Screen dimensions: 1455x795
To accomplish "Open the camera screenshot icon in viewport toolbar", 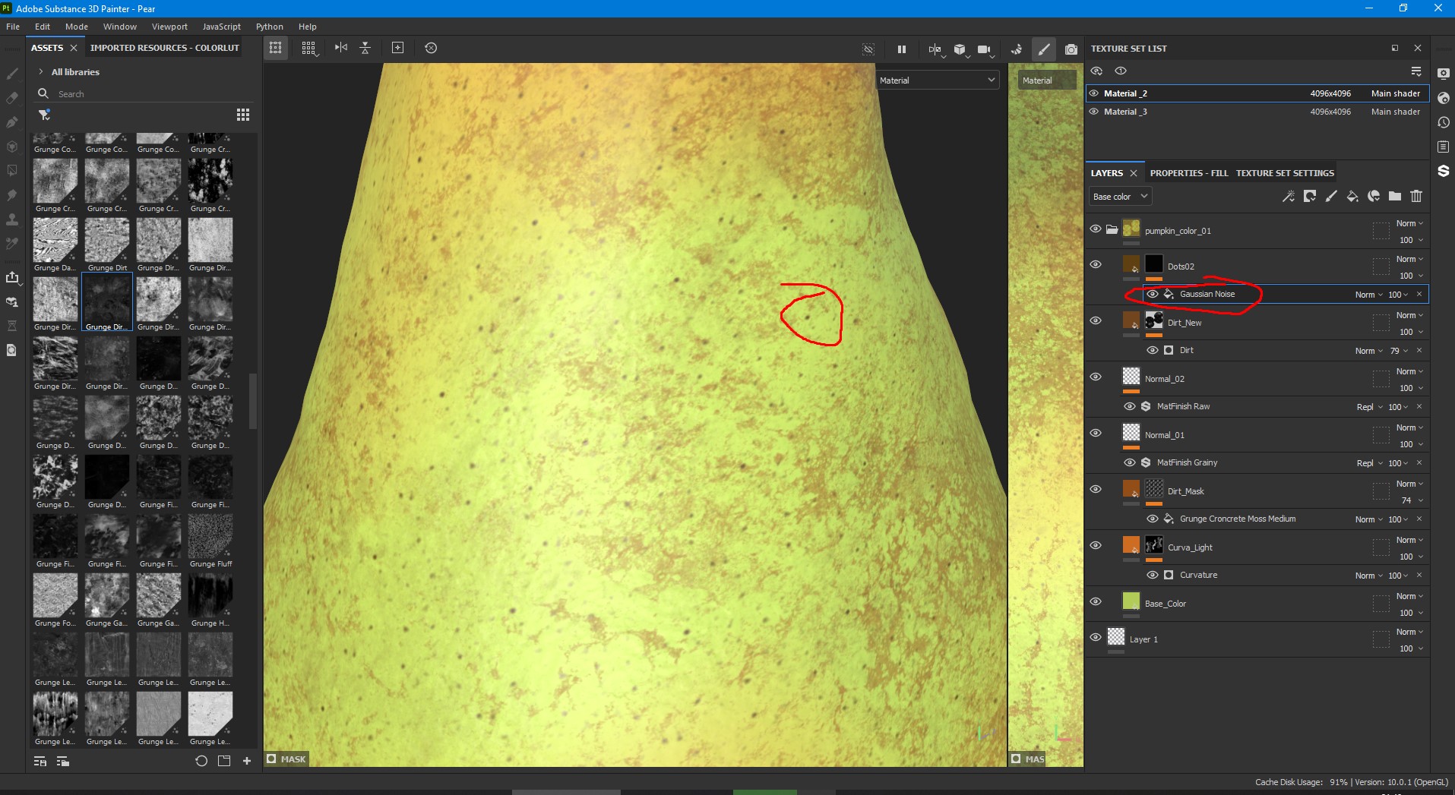I will (1071, 49).
